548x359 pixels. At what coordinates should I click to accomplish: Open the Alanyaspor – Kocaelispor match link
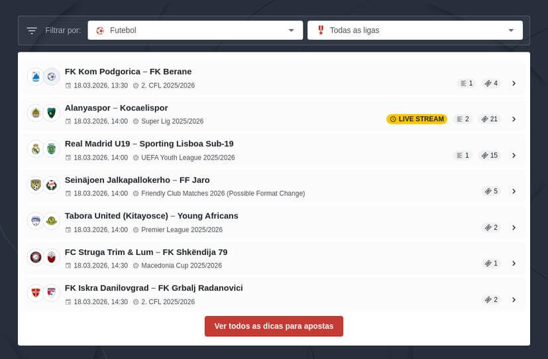tap(116, 108)
